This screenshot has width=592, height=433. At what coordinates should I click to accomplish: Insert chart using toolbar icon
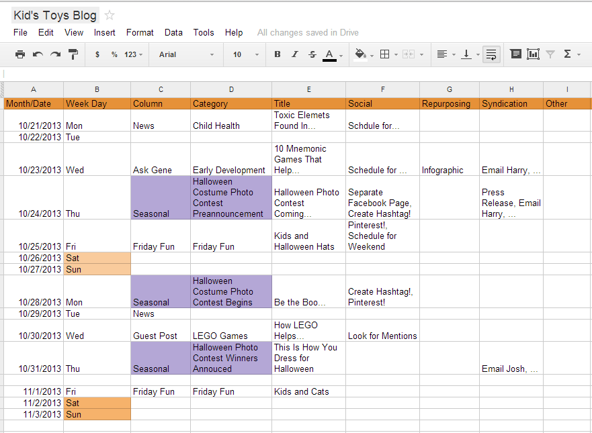[534, 54]
